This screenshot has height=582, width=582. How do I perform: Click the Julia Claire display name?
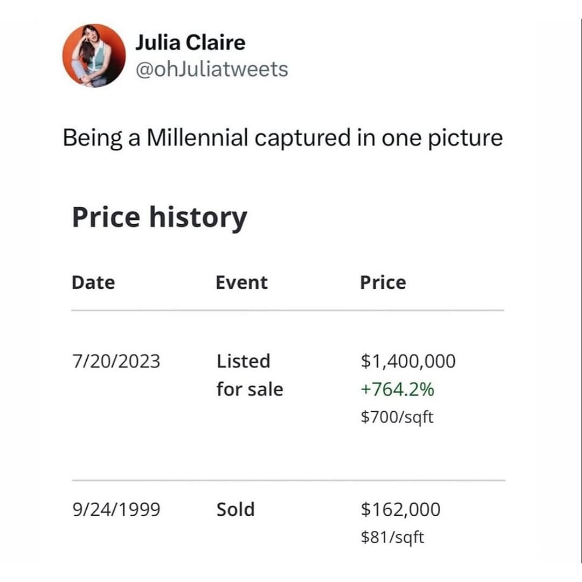[190, 43]
